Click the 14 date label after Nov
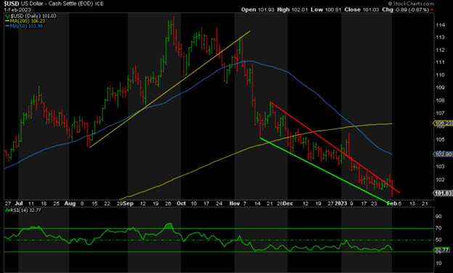Image resolution: width=453 pixels, height=273 pixels. 257,204
